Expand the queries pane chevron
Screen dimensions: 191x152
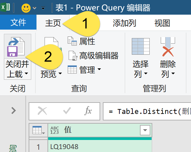(14, 110)
